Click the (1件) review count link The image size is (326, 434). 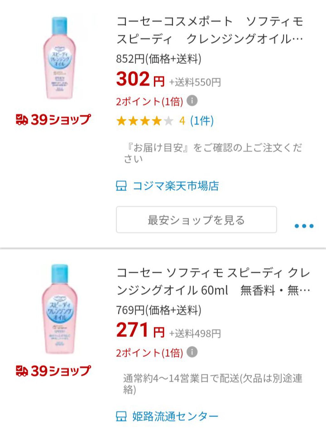201,121
